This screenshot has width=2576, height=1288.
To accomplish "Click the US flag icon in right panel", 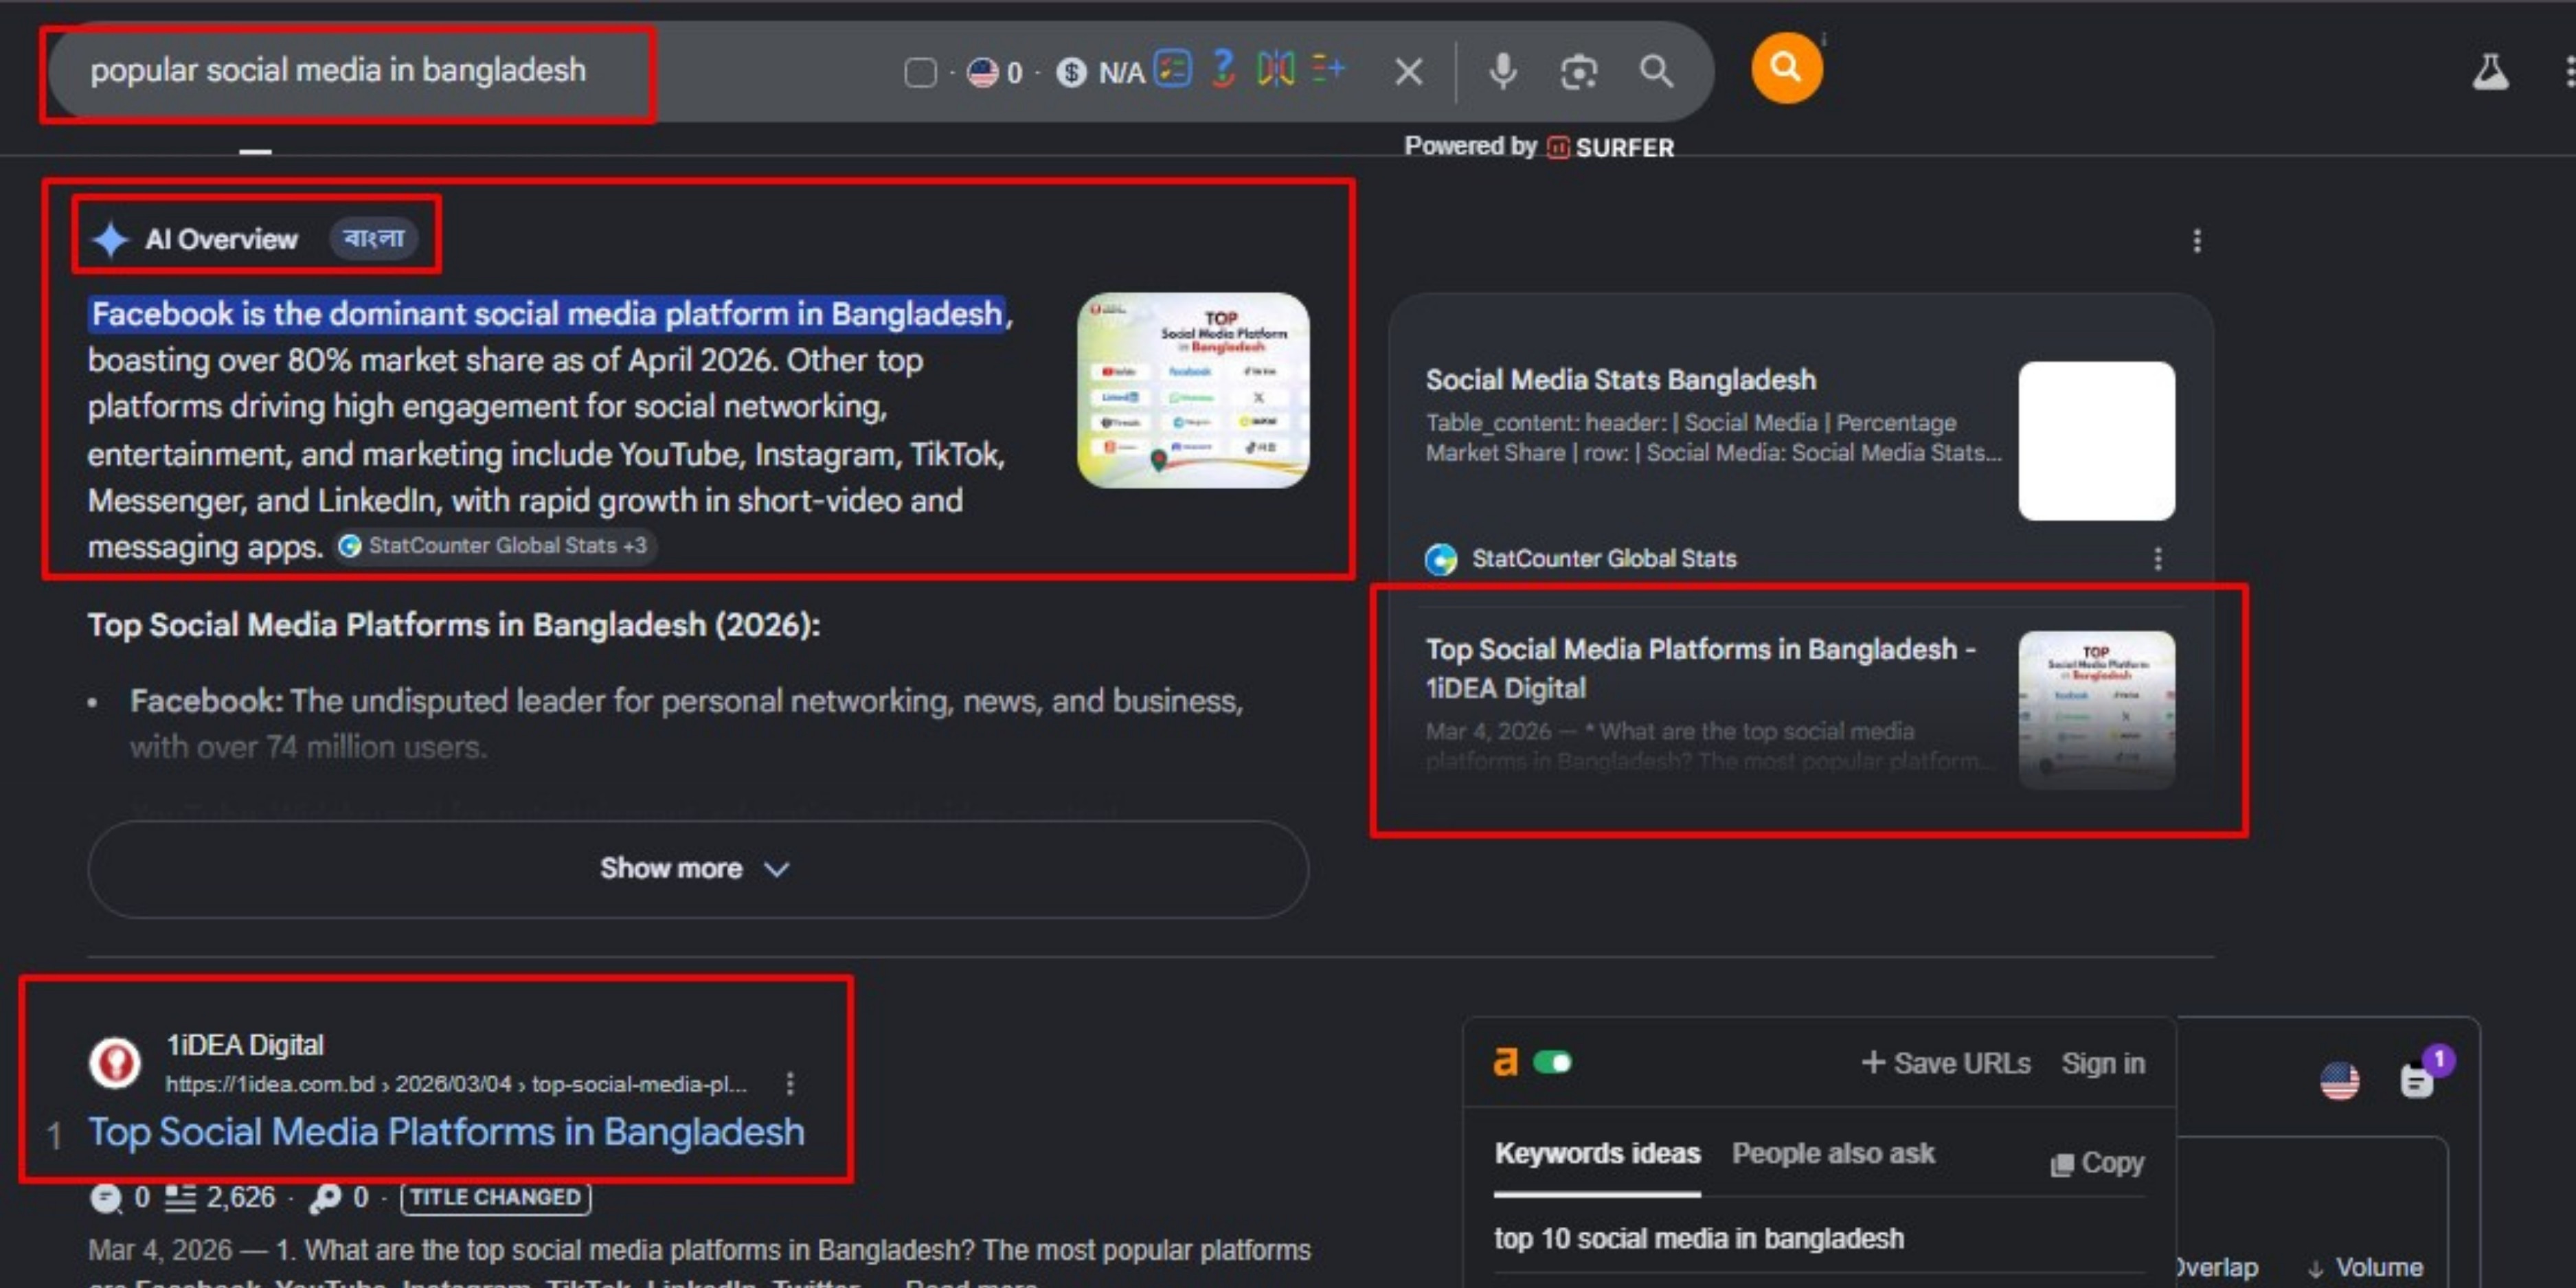I will [2339, 1081].
